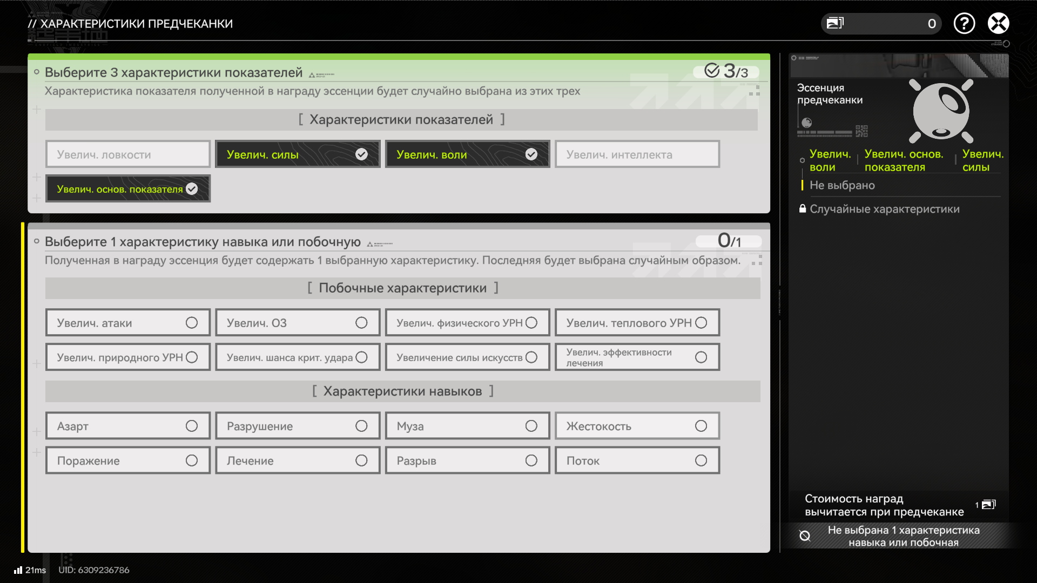This screenshot has width=1037, height=583.
Task: Click the network signal ping icon
Action: tap(18, 570)
